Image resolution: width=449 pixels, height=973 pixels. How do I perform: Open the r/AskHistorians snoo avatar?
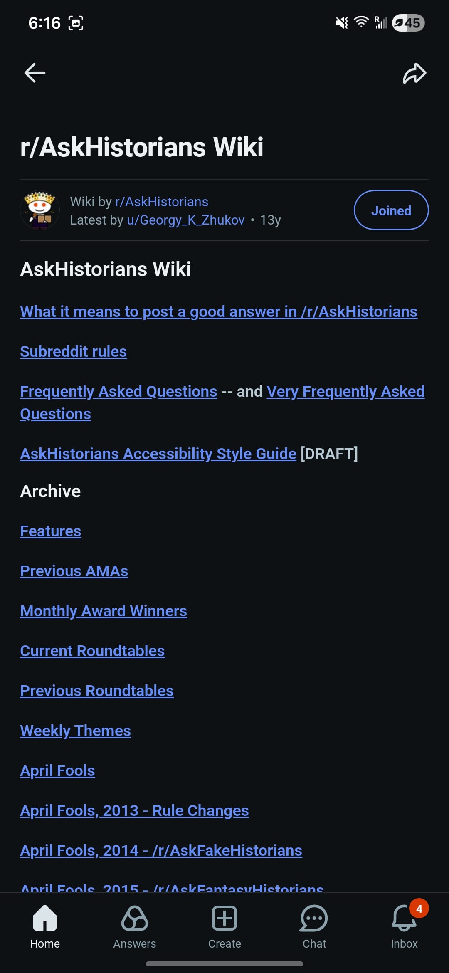[40, 210]
